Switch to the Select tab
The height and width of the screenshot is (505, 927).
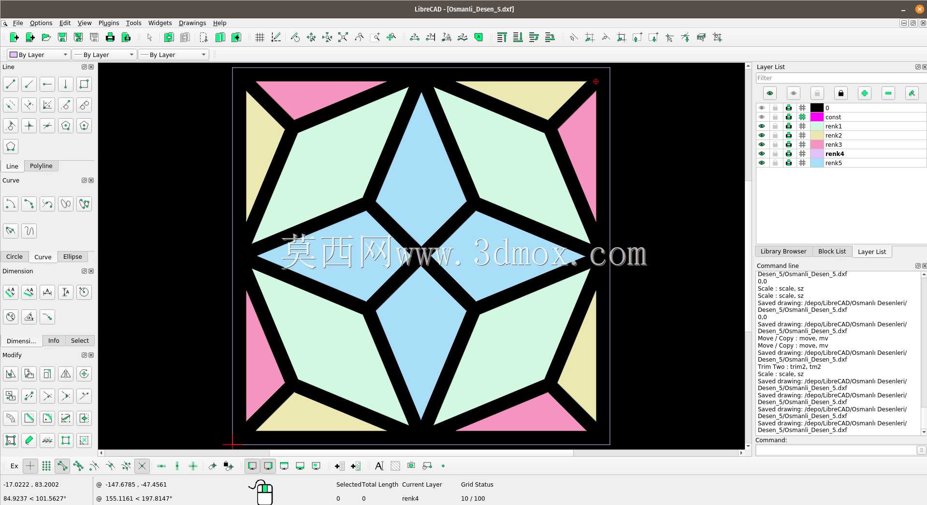pyautogui.click(x=80, y=340)
